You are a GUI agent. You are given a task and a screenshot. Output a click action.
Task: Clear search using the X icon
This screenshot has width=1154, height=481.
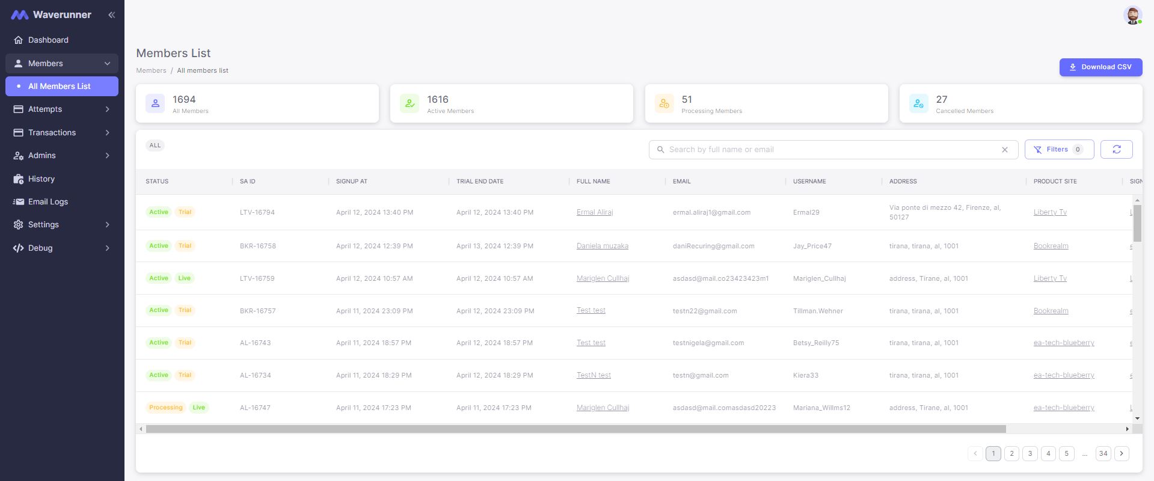tap(1004, 150)
